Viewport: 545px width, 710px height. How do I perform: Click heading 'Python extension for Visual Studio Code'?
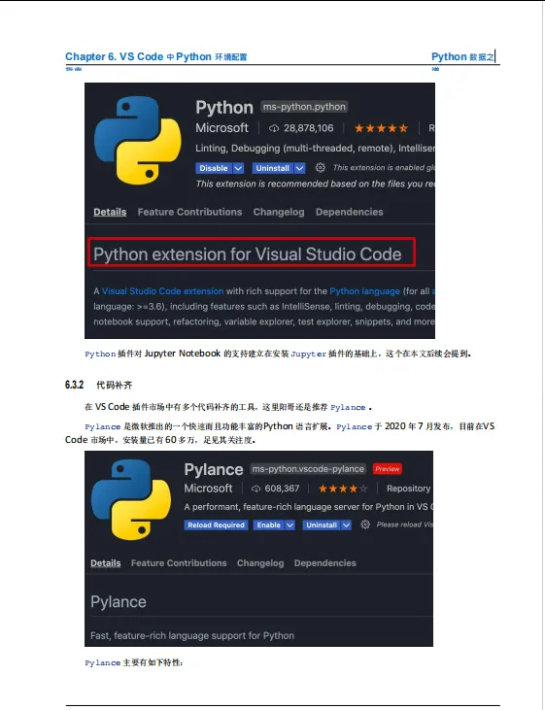tap(248, 254)
